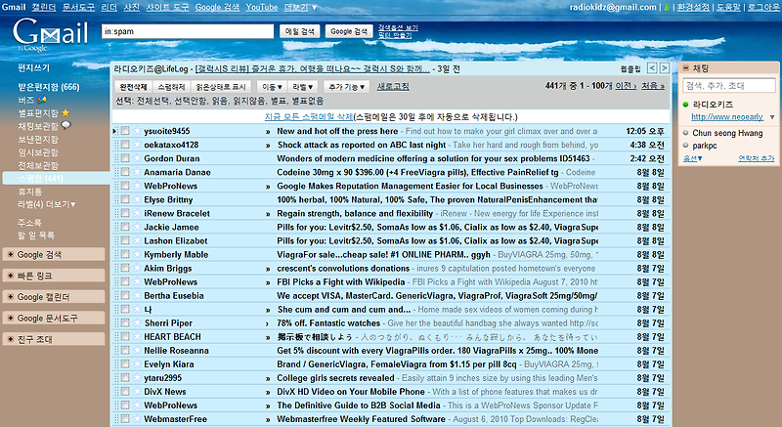Expand 라벨(4) 더보기 in sidebar

(x=46, y=204)
